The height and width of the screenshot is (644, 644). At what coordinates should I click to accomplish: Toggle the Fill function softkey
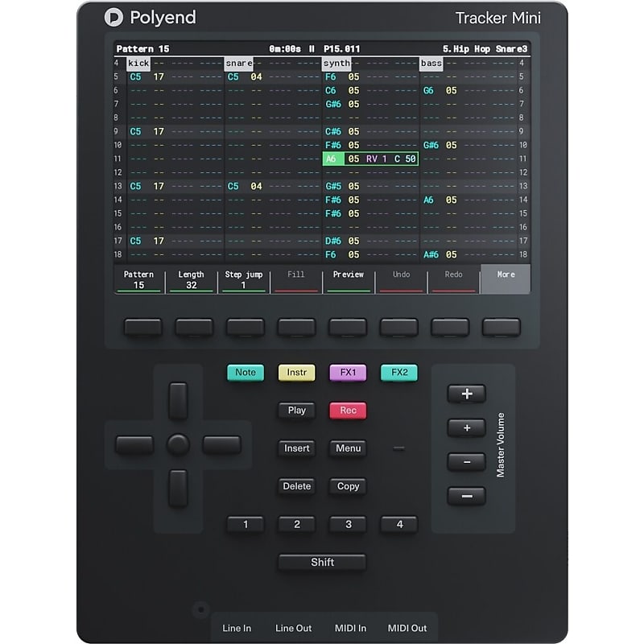click(295, 279)
